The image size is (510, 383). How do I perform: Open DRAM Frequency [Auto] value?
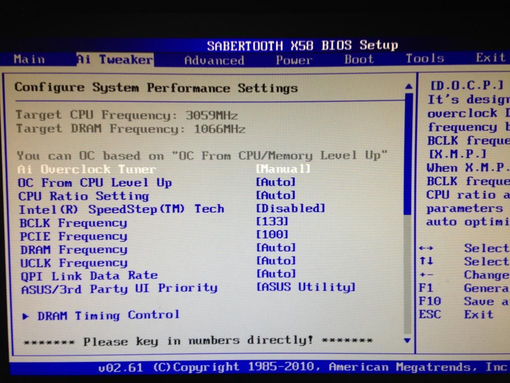coord(276,248)
